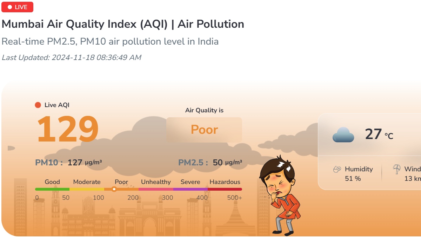This screenshot has height=237, width=421.
Task: Click the humidity droplet icon
Action: 337,170
